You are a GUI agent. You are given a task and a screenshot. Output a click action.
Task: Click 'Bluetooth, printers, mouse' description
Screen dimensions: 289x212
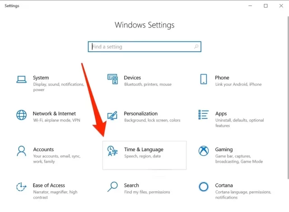[x=148, y=84]
